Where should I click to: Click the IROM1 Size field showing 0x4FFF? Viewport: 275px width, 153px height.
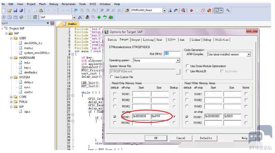(160, 116)
